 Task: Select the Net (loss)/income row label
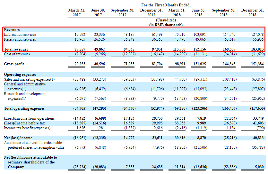coord(18,138)
